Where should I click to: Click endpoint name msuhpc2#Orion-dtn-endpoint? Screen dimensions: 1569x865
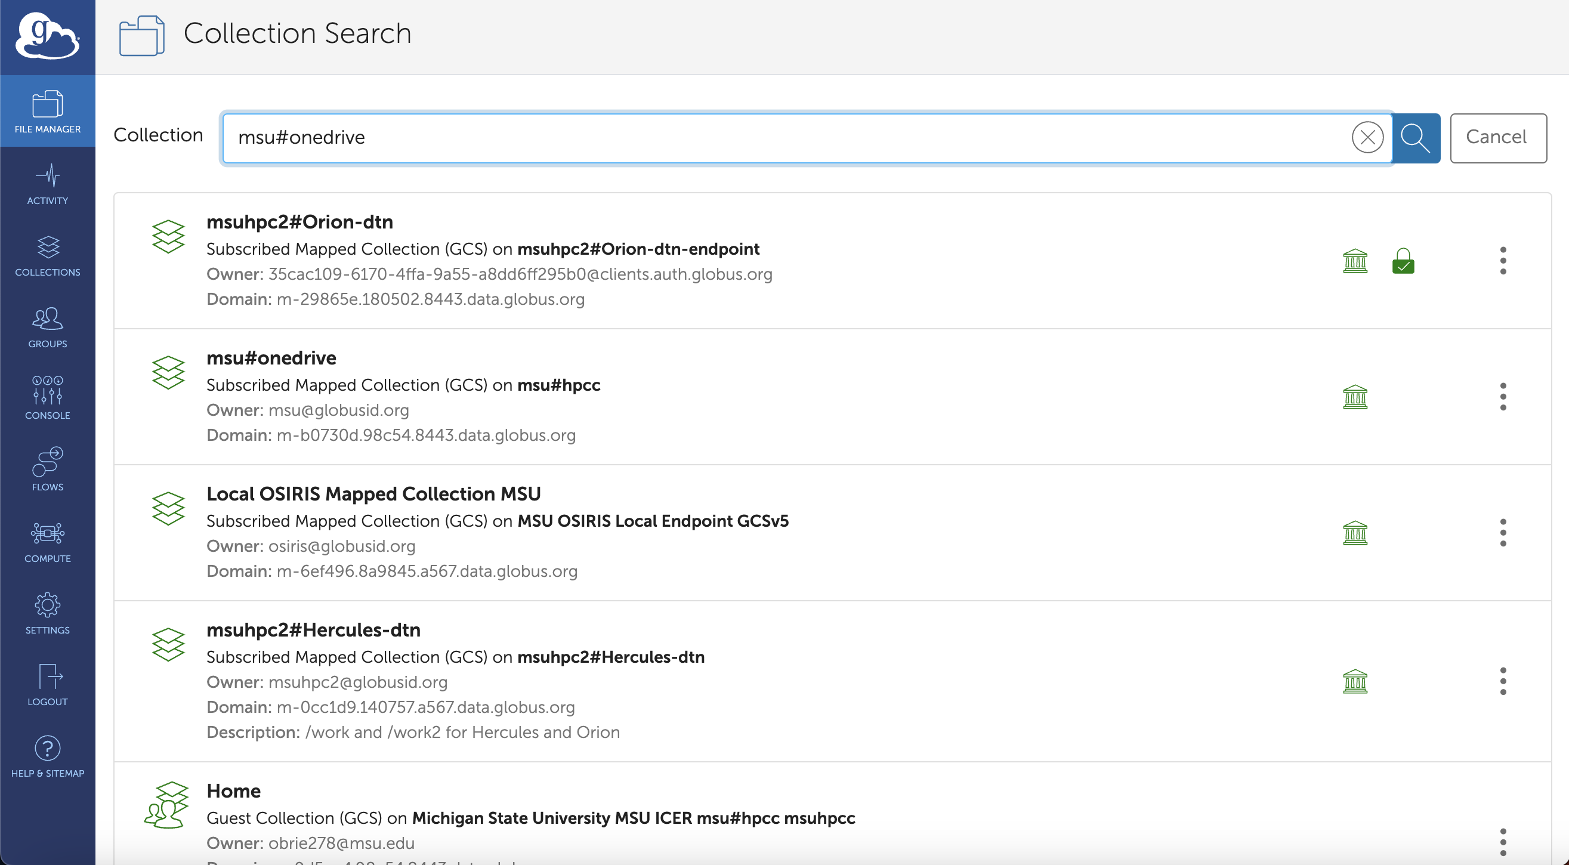coord(638,249)
